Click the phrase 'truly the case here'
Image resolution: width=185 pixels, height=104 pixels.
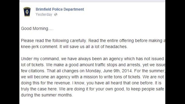coord(39,89)
